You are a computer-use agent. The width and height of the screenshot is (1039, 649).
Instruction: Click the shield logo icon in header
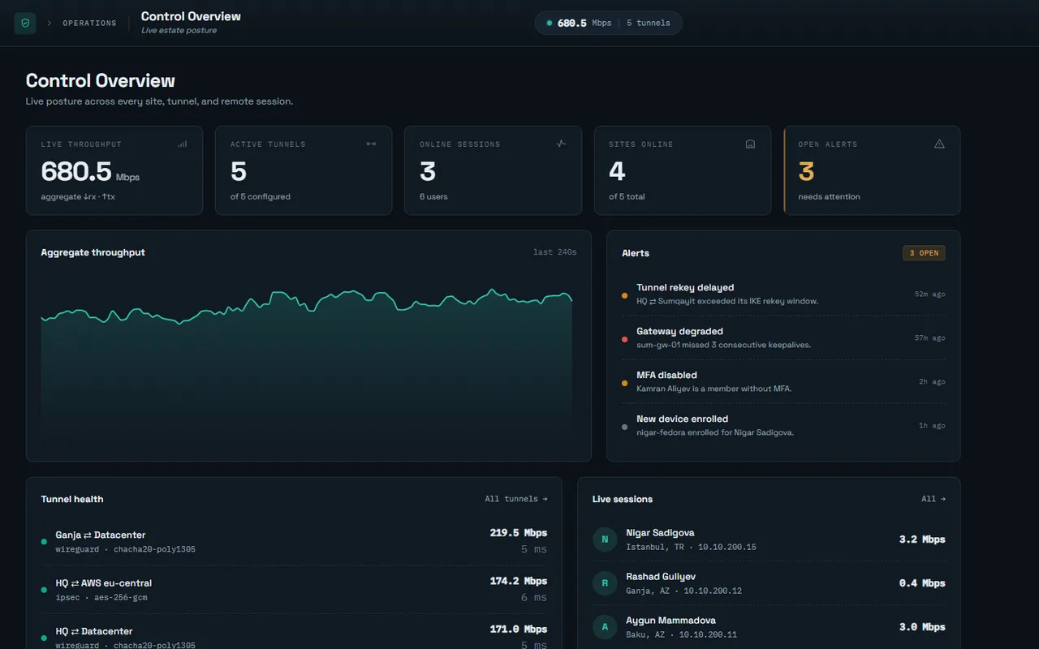[25, 23]
